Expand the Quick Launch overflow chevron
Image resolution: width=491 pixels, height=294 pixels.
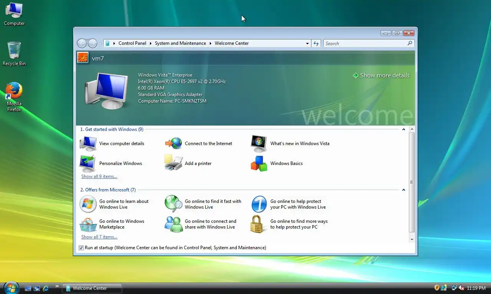point(57,286)
